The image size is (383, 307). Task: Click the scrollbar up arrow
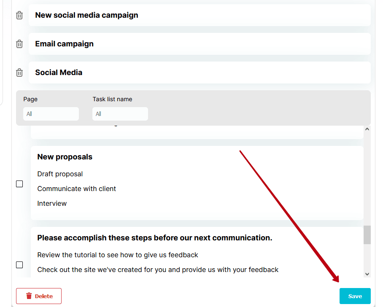(x=367, y=129)
